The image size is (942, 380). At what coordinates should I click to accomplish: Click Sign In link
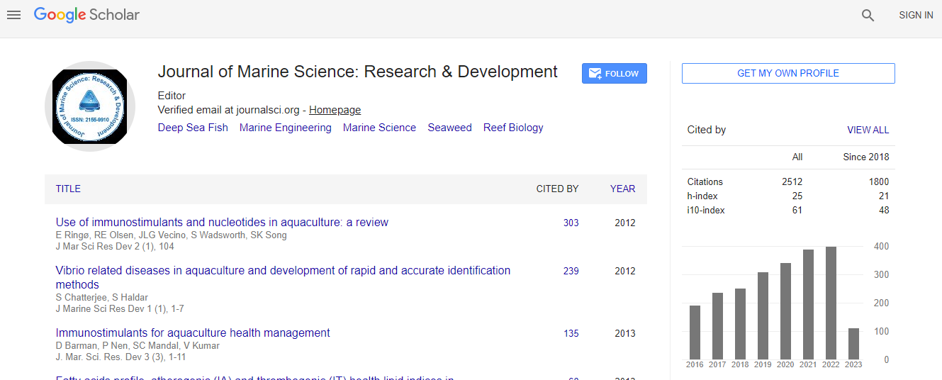pos(915,15)
